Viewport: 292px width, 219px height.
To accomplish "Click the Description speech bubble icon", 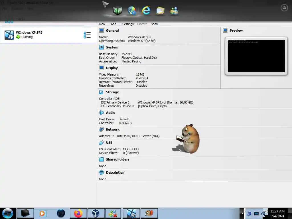I will [101, 173].
